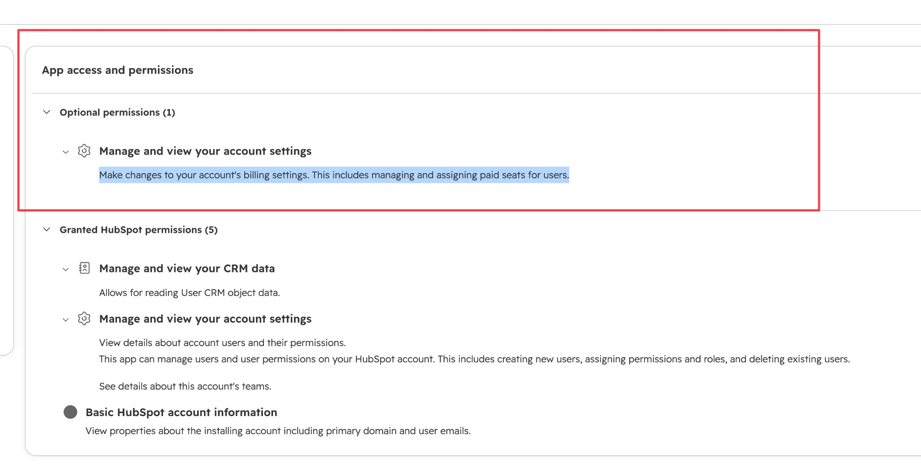The width and height of the screenshot is (921, 475).
Task: Click 'Allows for reading User CRM object data.'
Action: [x=190, y=293]
